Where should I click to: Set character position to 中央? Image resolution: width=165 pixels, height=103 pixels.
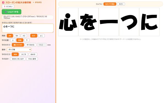20,40
